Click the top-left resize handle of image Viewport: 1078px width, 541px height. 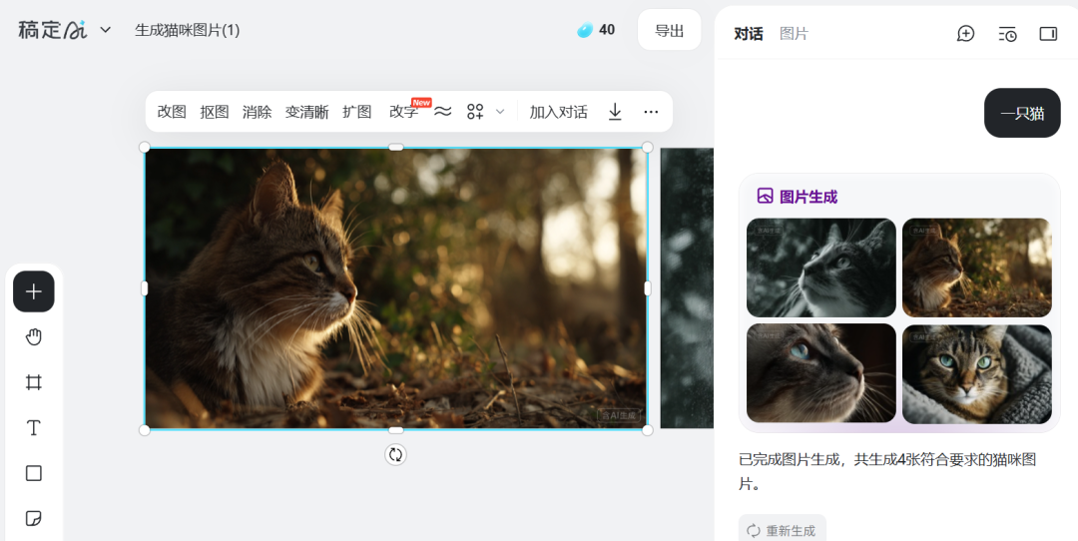[x=145, y=147]
